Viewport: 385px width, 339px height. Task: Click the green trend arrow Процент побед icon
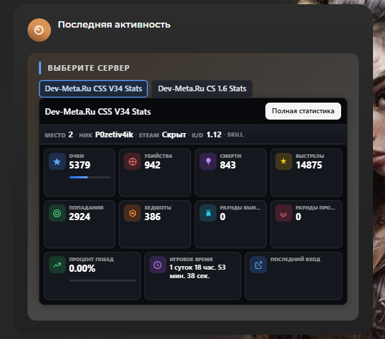pos(57,265)
